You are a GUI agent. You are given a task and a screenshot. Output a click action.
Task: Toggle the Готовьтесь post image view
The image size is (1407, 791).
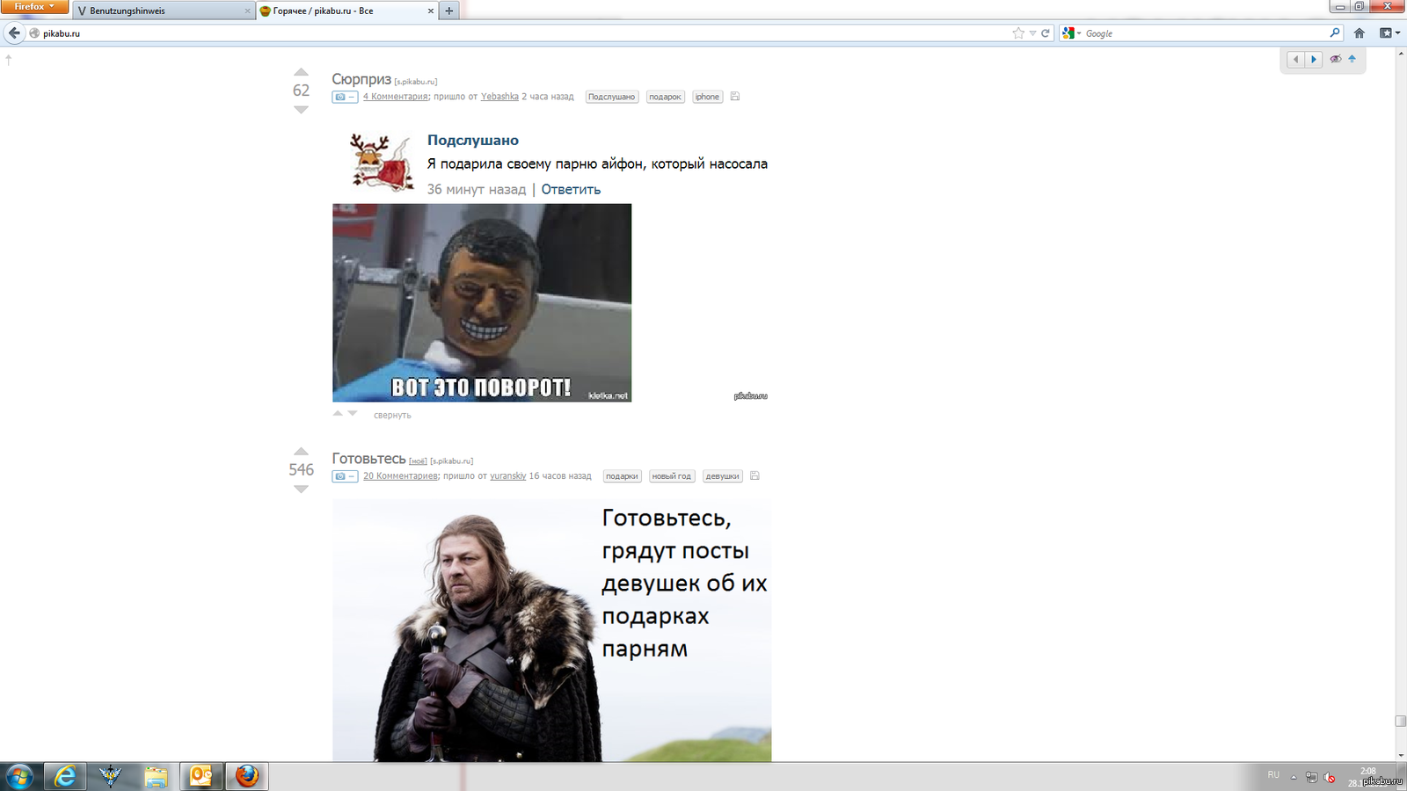345,476
